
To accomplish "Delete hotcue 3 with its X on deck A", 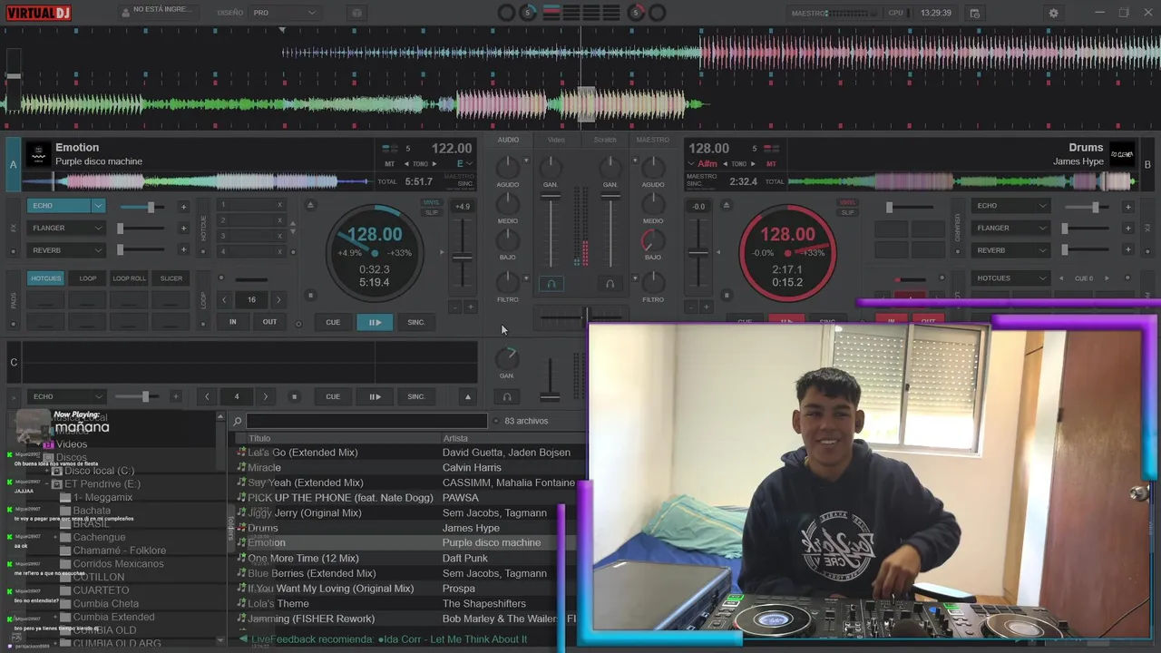I will 279,236.
